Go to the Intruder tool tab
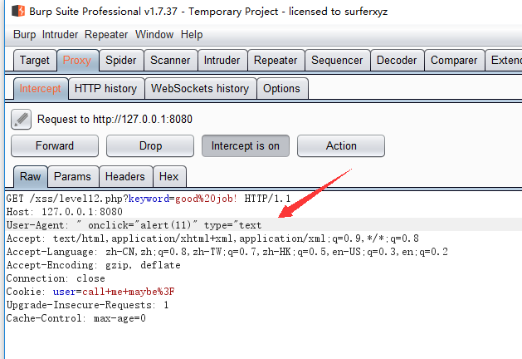 coord(222,61)
